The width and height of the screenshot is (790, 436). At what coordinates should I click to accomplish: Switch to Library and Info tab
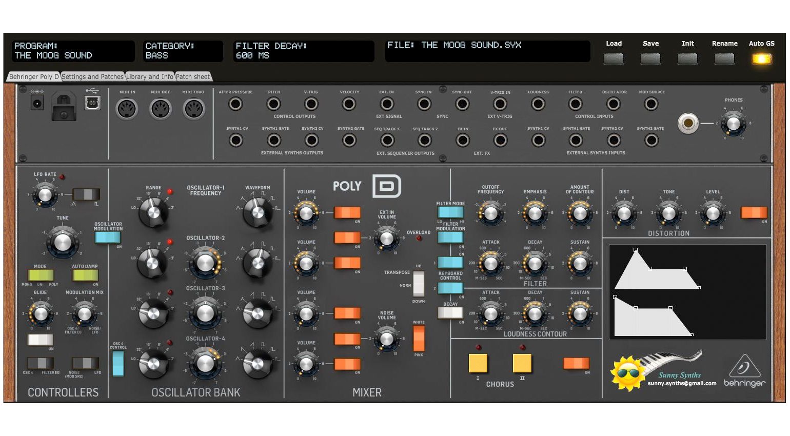coord(150,77)
